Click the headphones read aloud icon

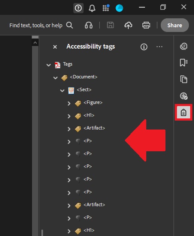[x=89, y=25]
